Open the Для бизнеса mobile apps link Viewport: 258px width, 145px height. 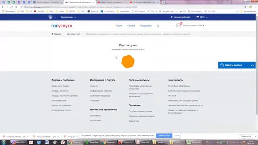click(x=96, y=120)
